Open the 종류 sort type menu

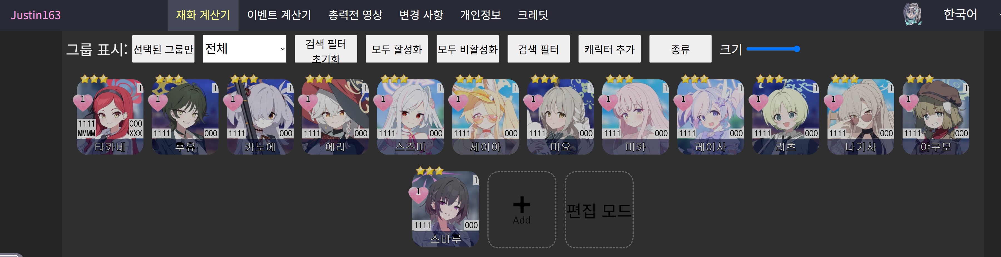[680, 49]
